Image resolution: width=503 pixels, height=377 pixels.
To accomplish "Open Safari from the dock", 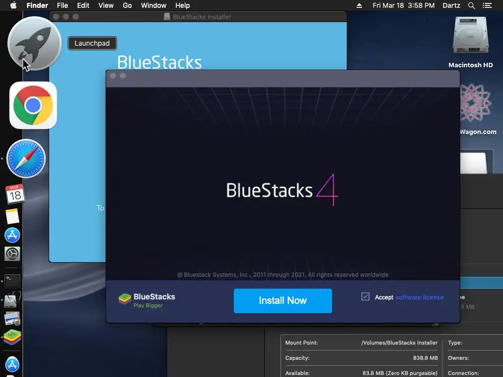I will 26,159.
